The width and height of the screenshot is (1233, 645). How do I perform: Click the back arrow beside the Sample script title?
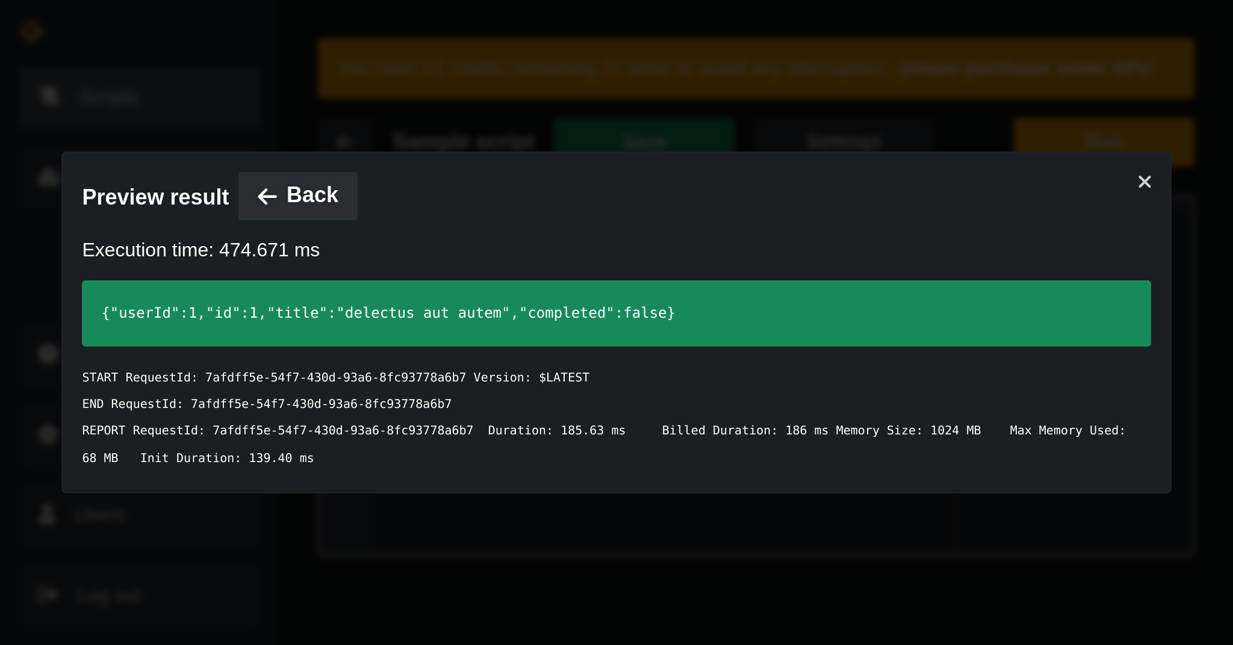(x=344, y=141)
